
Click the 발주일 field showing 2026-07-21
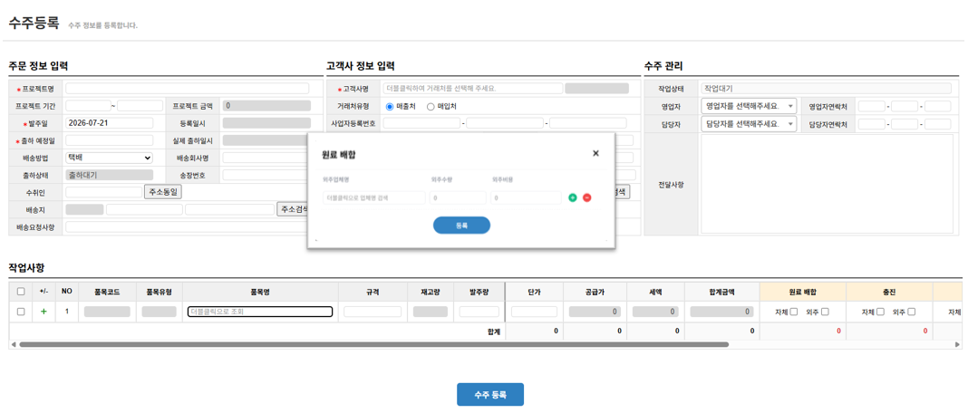pos(110,123)
